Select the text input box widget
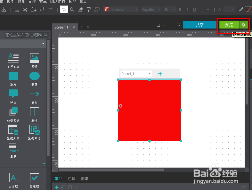 13,178
